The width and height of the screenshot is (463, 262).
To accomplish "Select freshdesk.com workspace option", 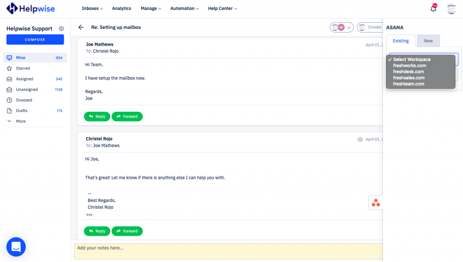I will (408, 71).
